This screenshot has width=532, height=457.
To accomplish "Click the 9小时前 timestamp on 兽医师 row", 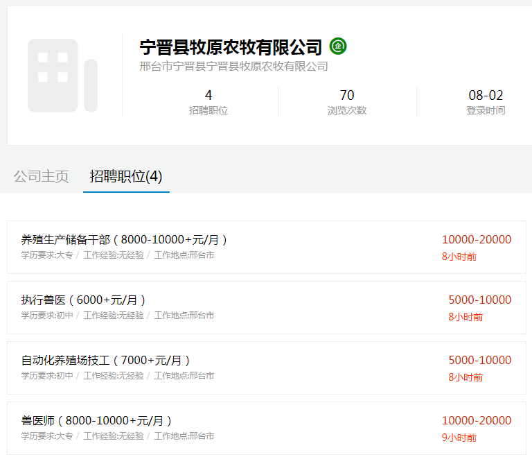I will click(x=459, y=438).
